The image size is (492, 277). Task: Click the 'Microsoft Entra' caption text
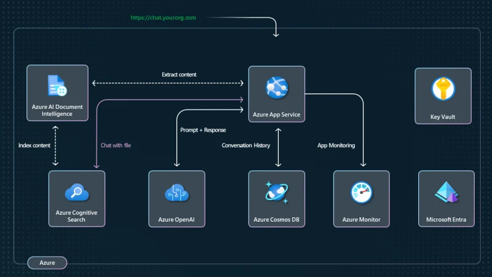pos(446,220)
